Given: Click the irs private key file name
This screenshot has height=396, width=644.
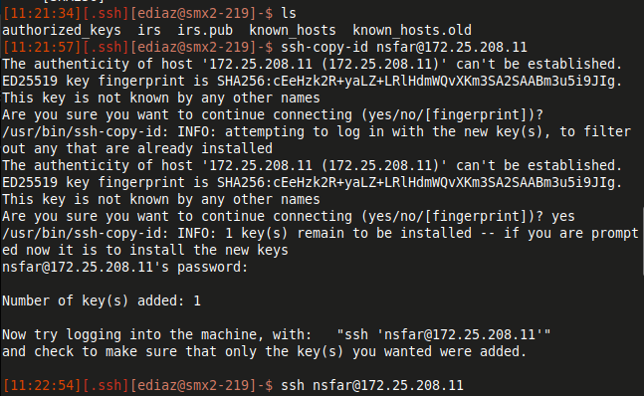Looking at the screenshot, I should click(x=149, y=30).
